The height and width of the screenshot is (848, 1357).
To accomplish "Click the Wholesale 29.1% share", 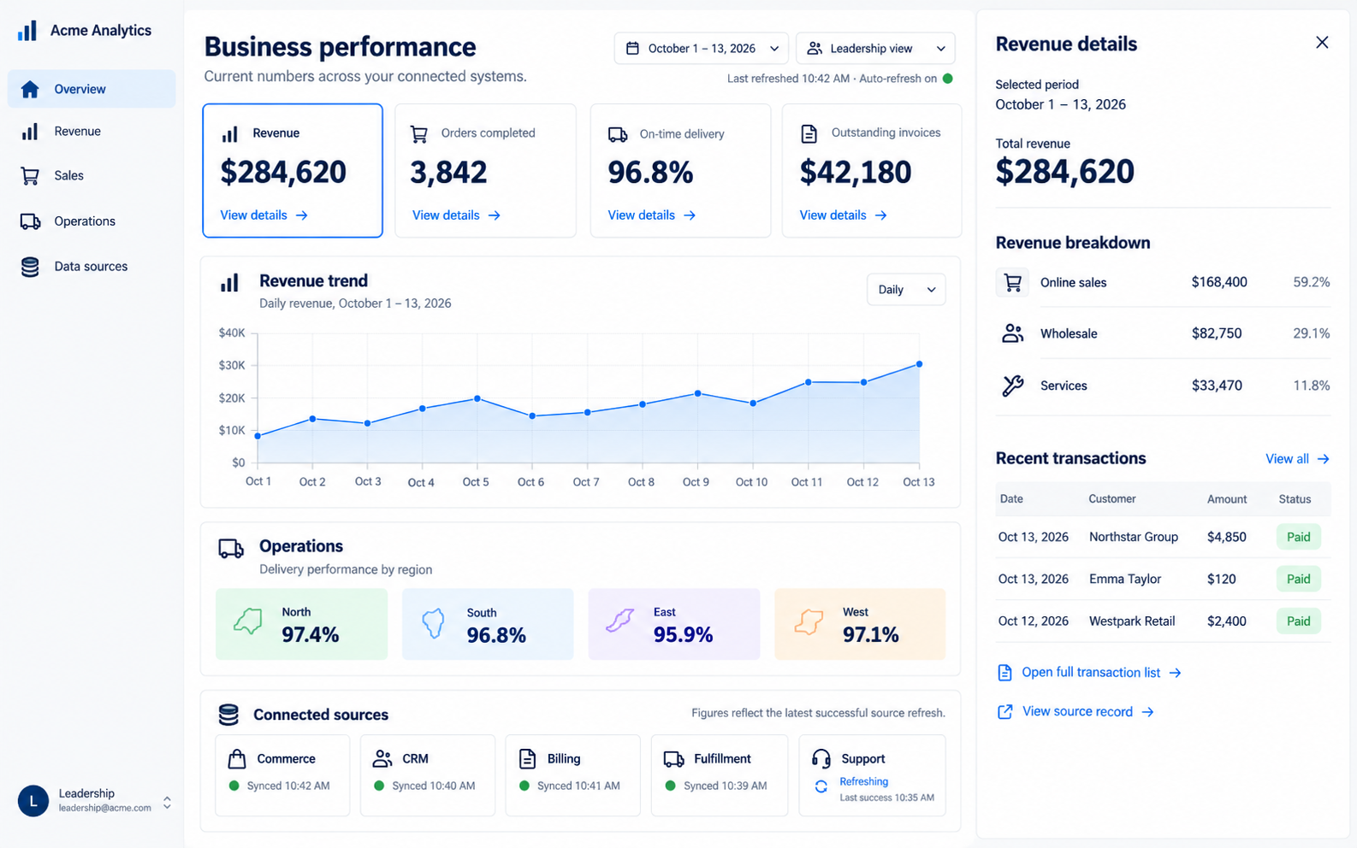I will (1311, 333).
